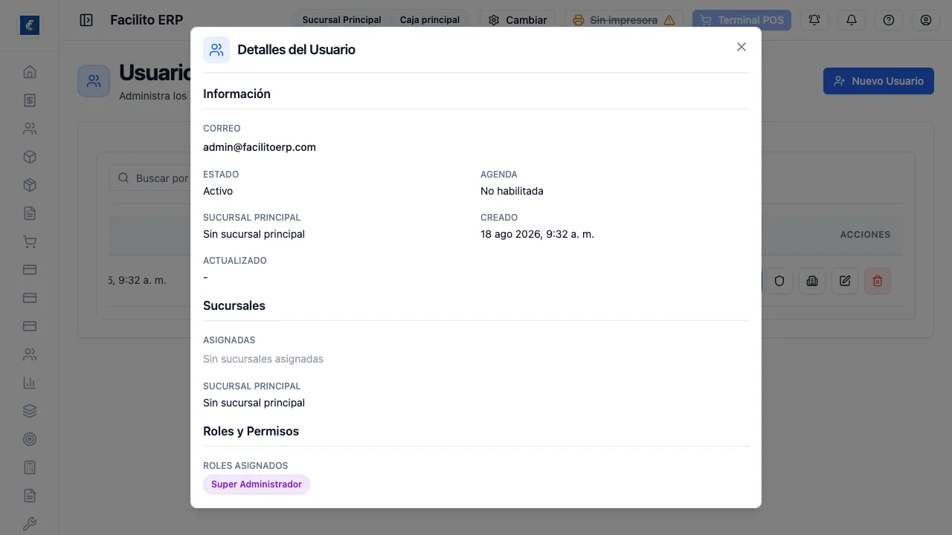Open the shopping cart sidebar icon

[x=30, y=241]
